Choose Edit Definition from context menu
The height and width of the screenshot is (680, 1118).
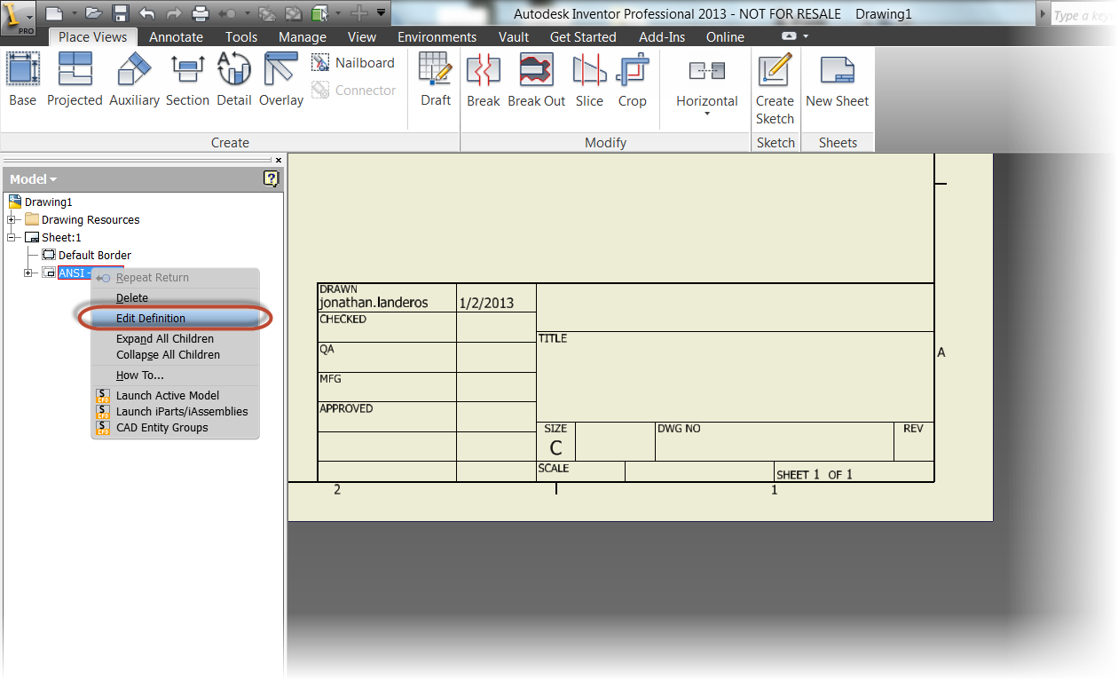pyautogui.click(x=151, y=319)
